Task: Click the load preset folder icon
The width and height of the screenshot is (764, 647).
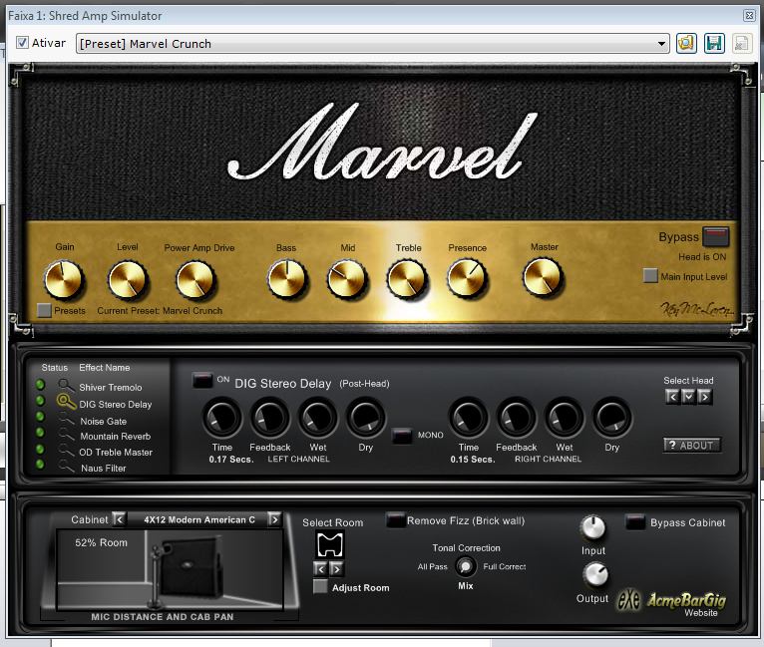Action: [686, 43]
